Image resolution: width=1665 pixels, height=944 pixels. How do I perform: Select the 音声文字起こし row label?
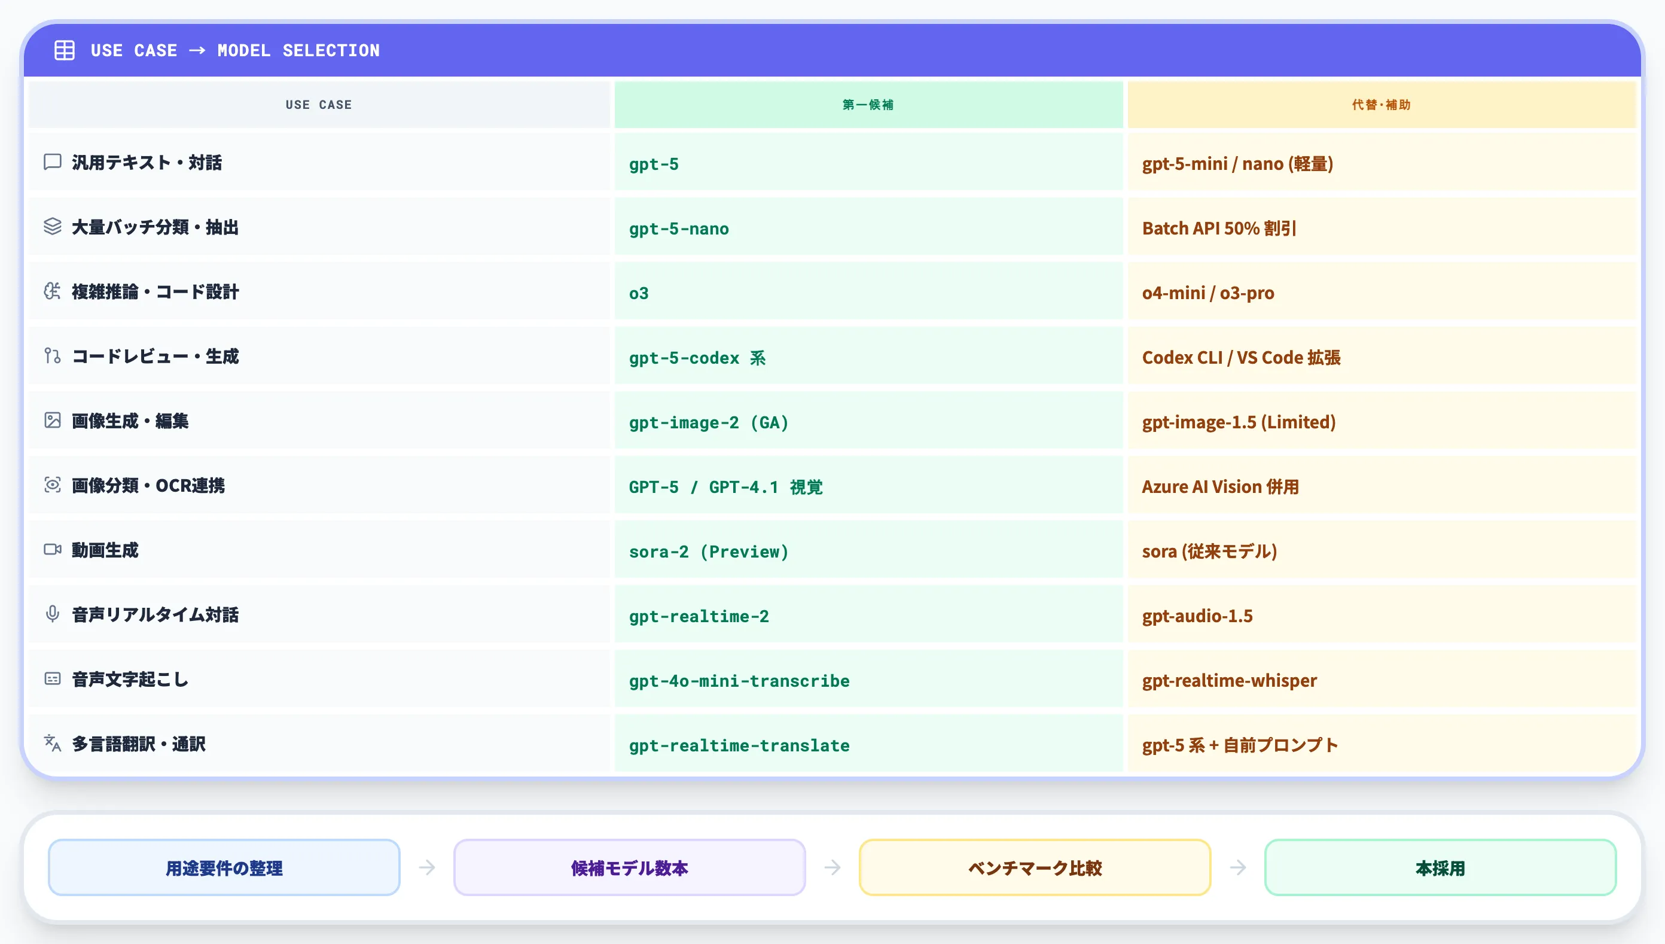(x=130, y=680)
